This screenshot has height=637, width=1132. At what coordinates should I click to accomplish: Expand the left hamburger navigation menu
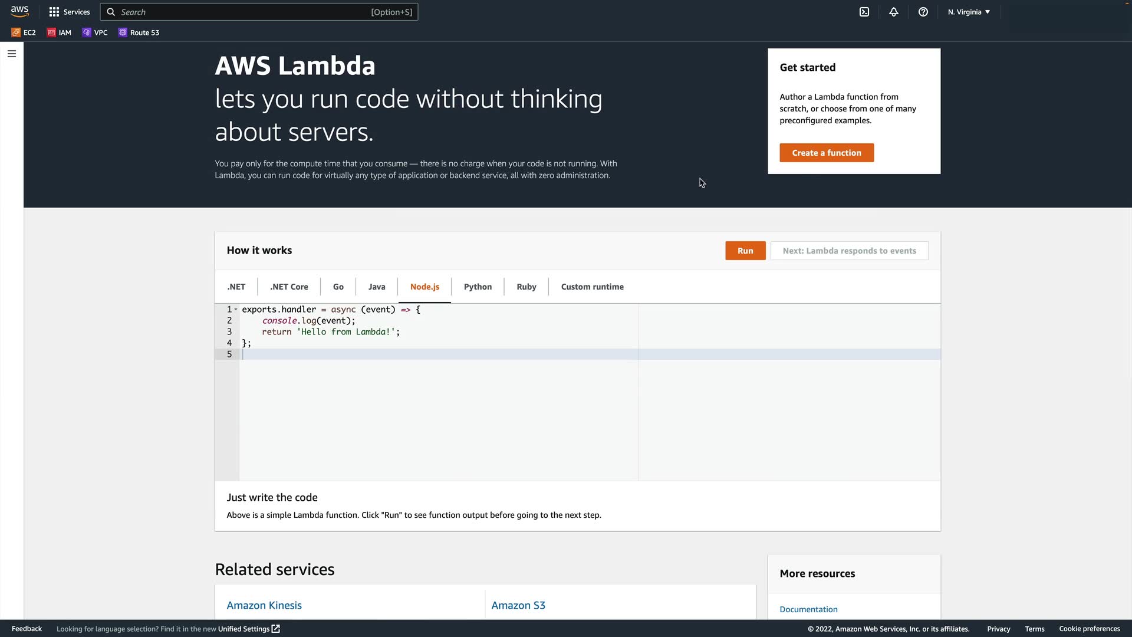(x=12, y=54)
